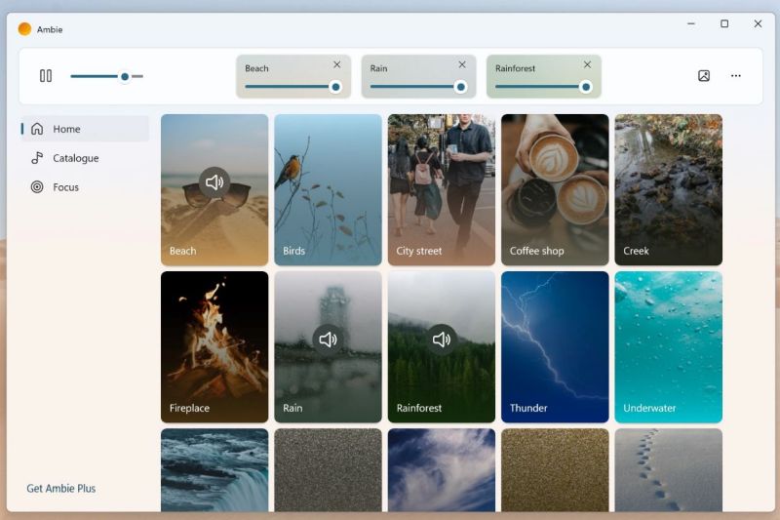Remove Beach from active sounds
The image size is (780, 520).
click(x=337, y=65)
